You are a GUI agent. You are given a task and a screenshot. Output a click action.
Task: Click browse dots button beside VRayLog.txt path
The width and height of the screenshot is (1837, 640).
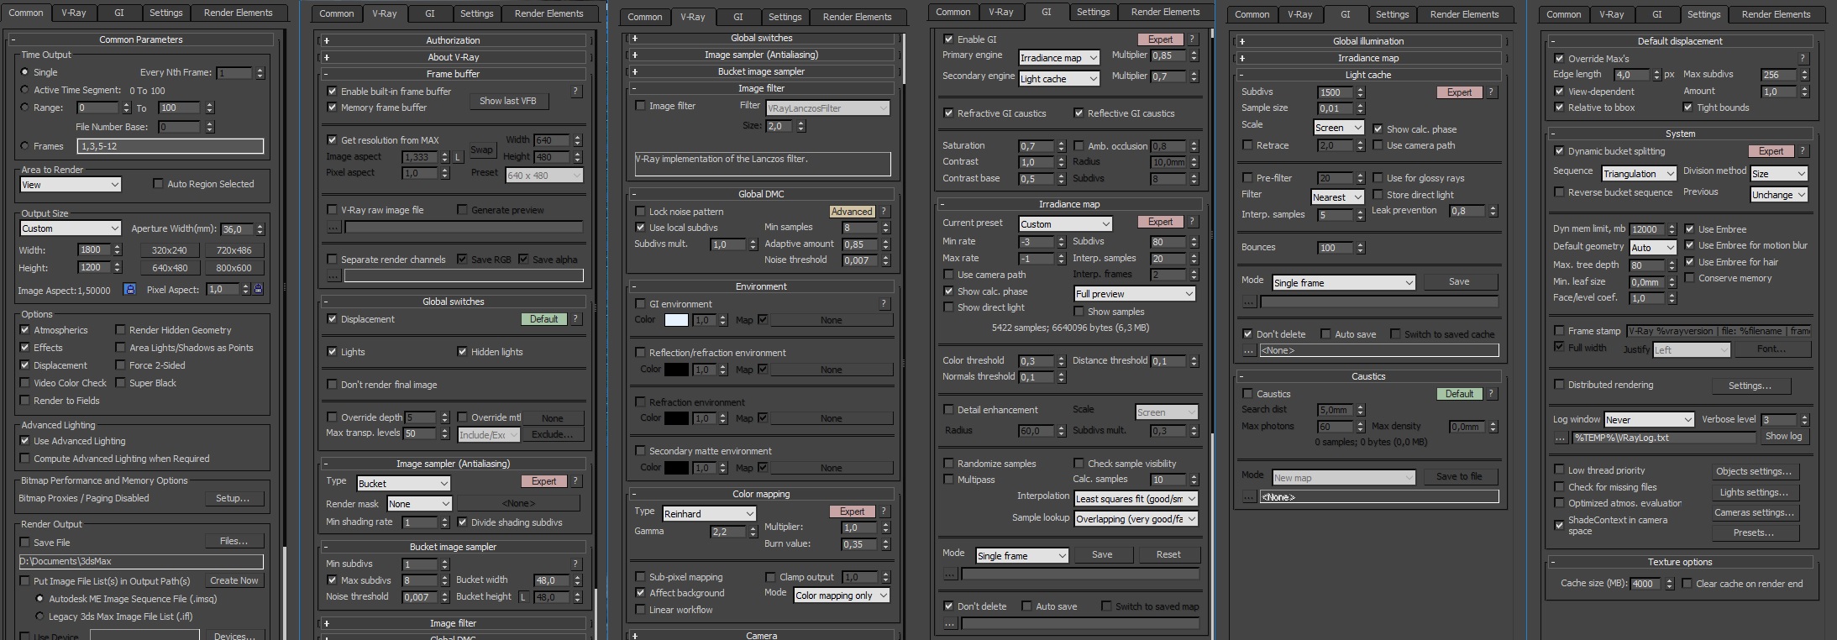(1560, 438)
